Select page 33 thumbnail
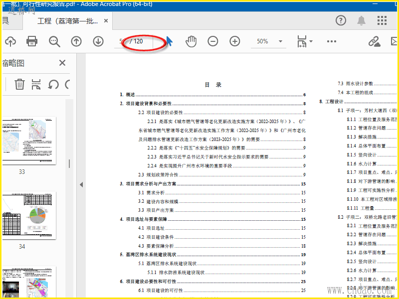The image size is (399, 299). (28, 141)
